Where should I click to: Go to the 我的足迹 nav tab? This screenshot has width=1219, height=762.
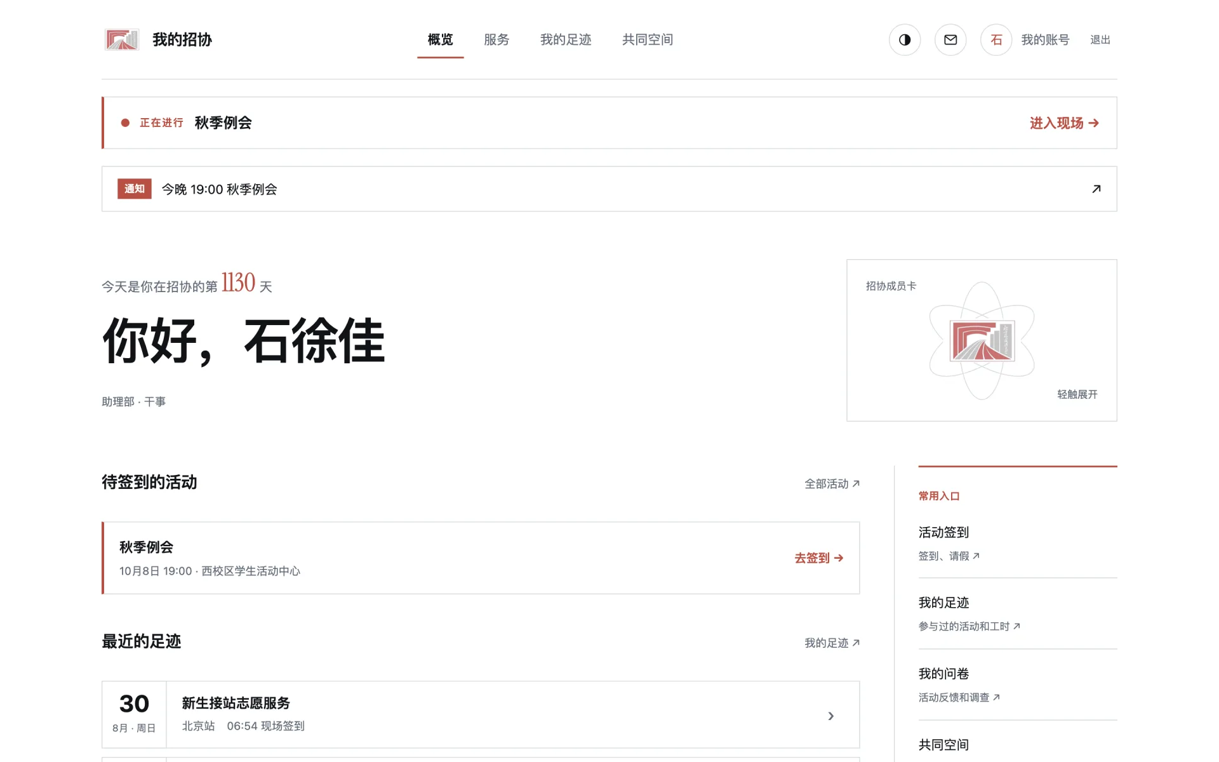pos(566,40)
